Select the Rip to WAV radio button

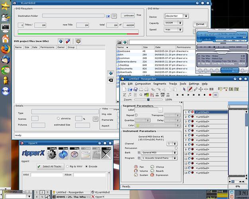coord(67,166)
